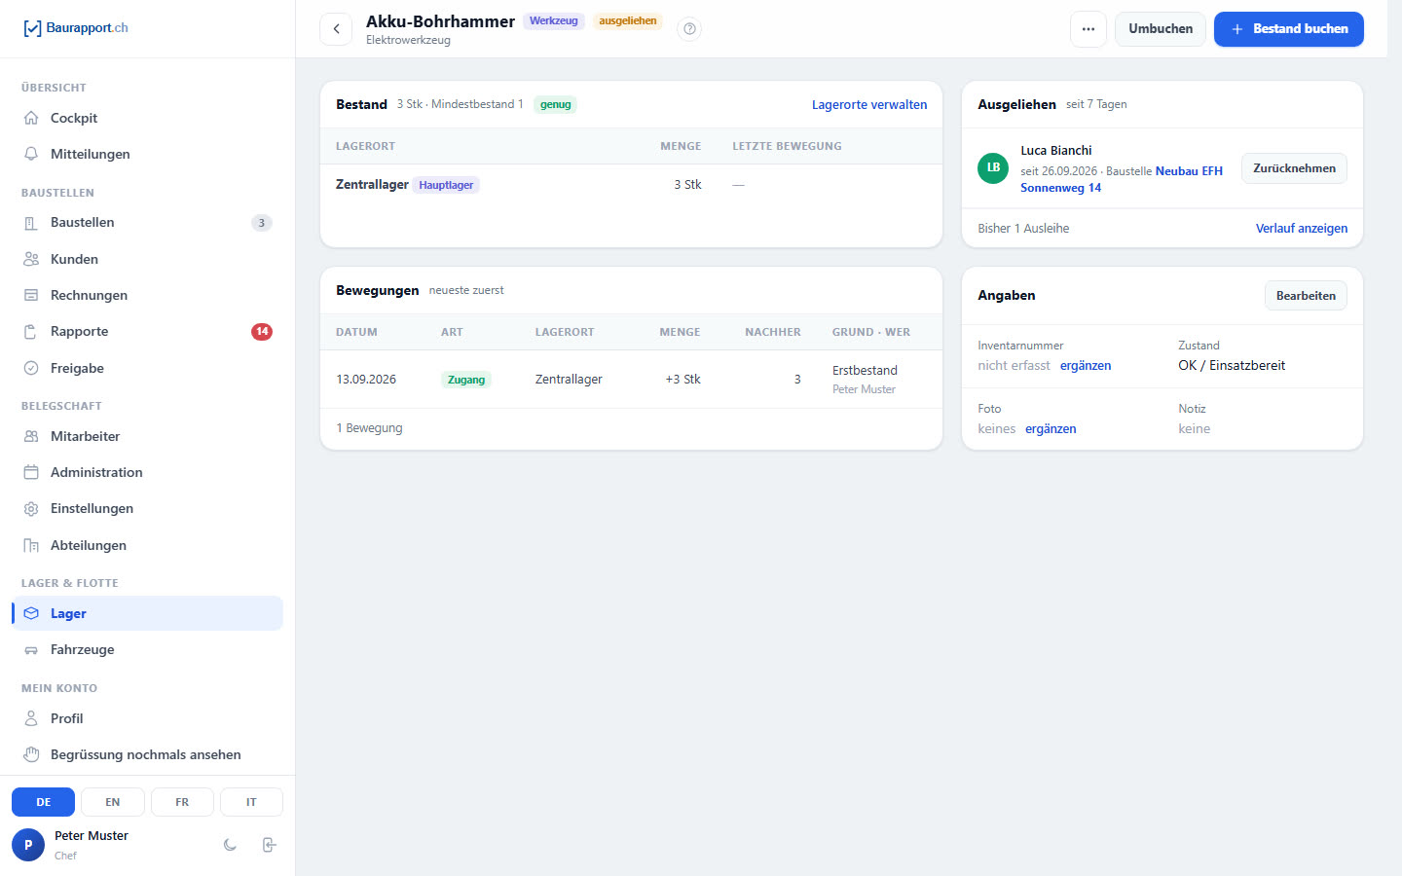Open Rapporte in the sidebar
Image resolution: width=1402 pixels, height=876 pixels.
click(147, 332)
